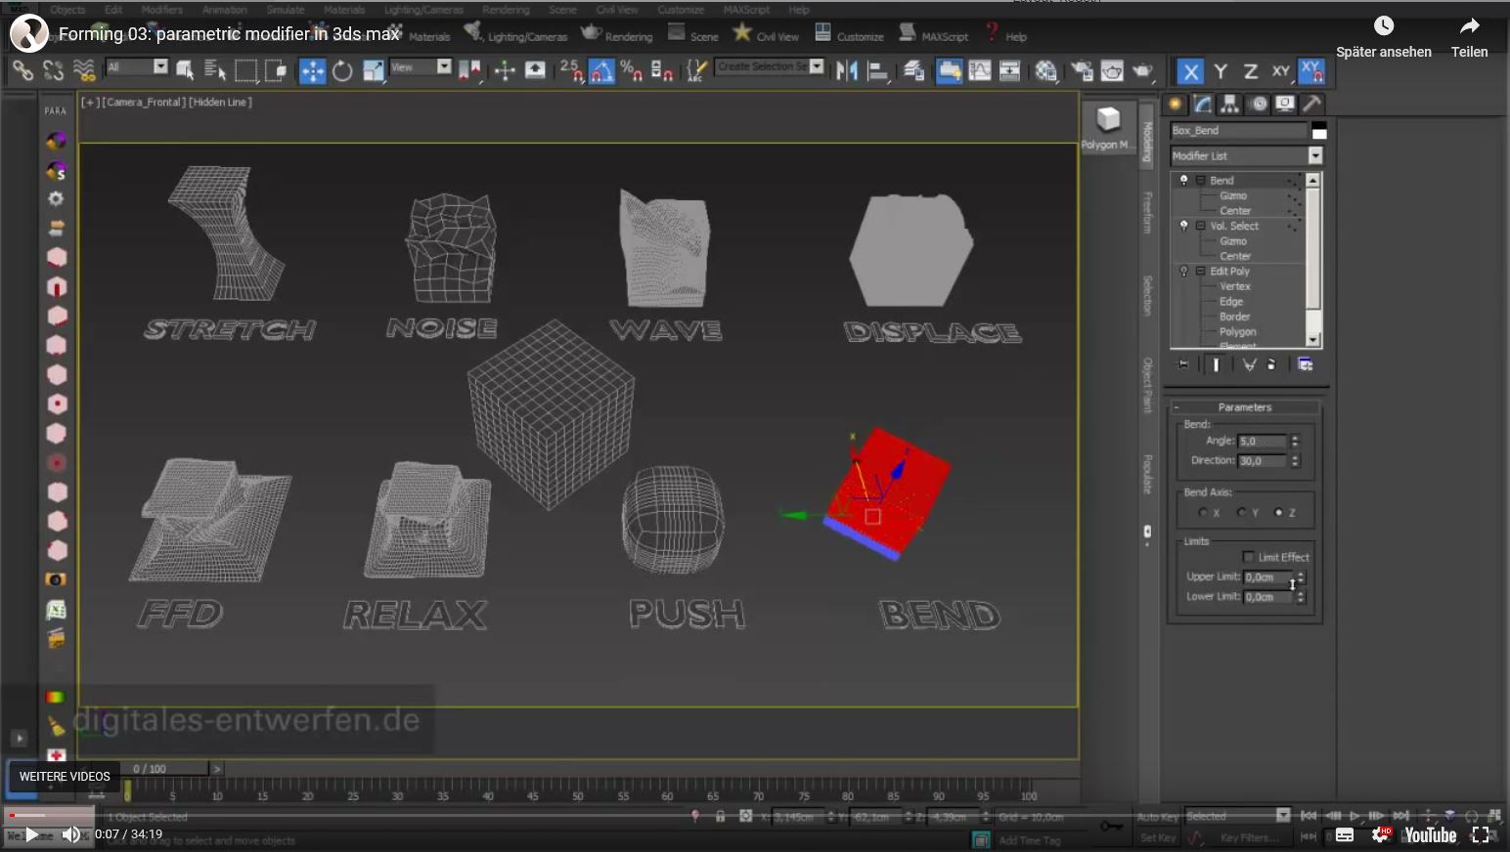Image resolution: width=1510 pixels, height=852 pixels.
Task: Open the Modifiers menu
Action: 161,9
